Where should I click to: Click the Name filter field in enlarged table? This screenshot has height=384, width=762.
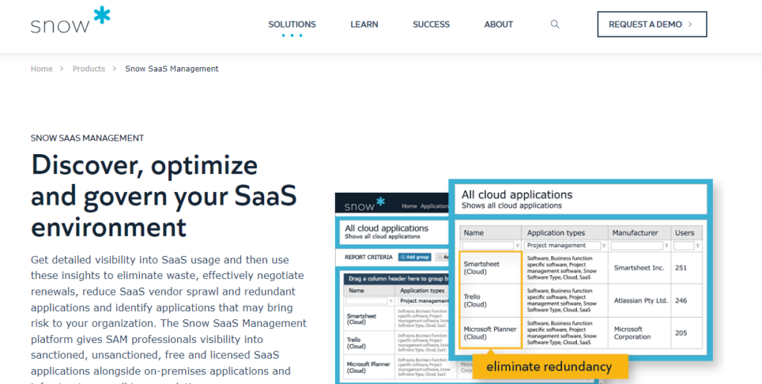487,246
